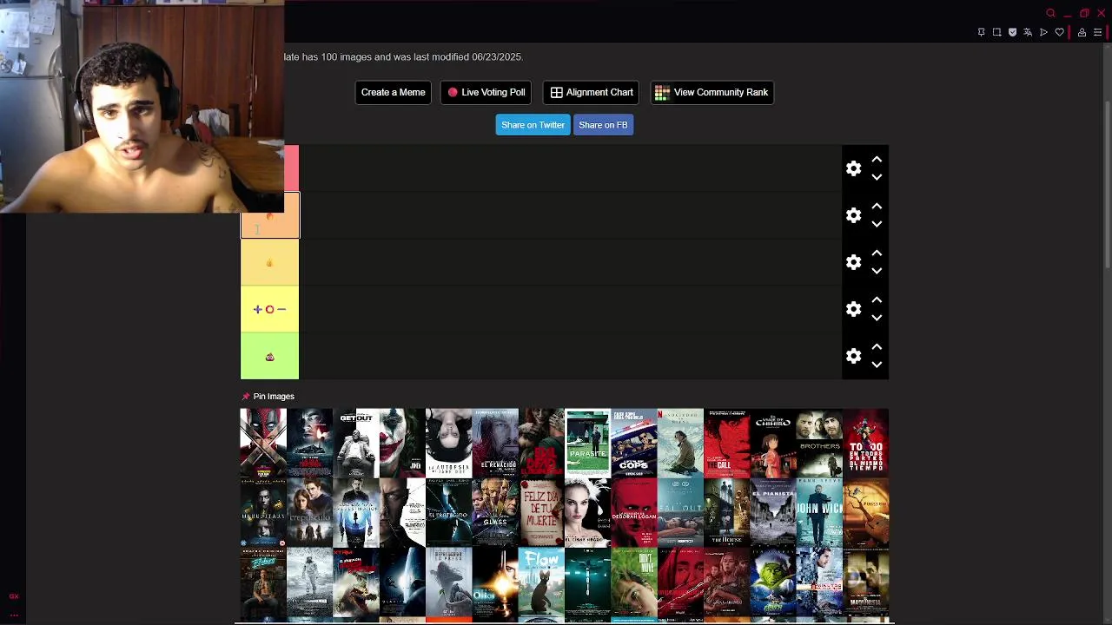Open the browser shield ad-blocker icon
The image size is (1112, 625).
click(1012, 32)
